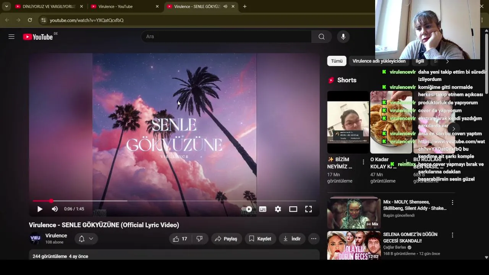Open the tab search dropdown arrow
Image resolution: width=489 pixels, height=275 pixels.
click(x=6, y=6)
